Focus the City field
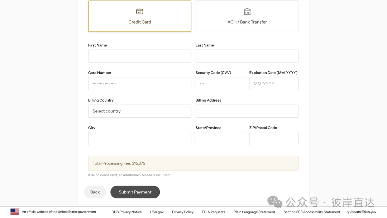This screenshot has height=218, width=387. [x=140, y=139]
